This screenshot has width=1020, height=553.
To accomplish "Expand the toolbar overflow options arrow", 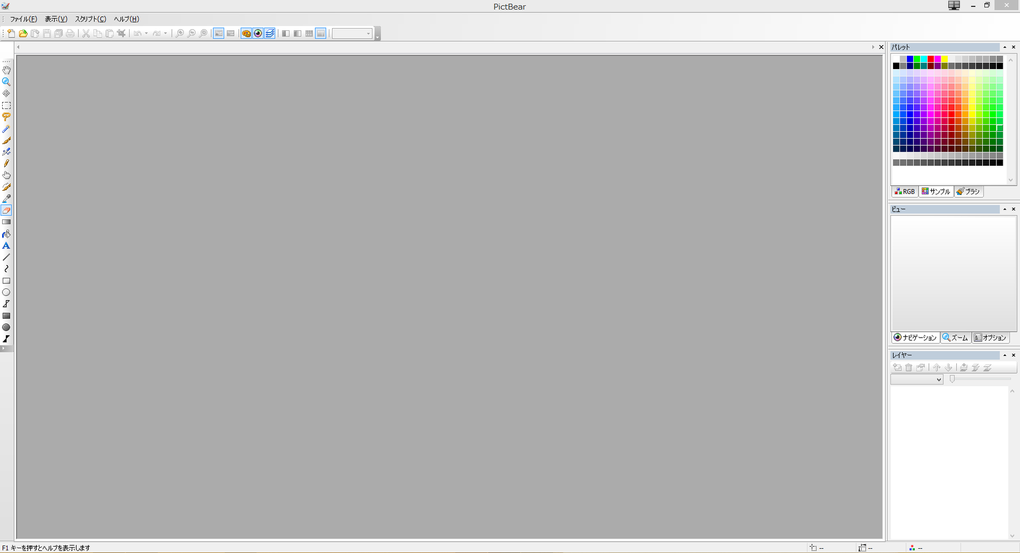I will pyautogui.click(x=377, y=34).
